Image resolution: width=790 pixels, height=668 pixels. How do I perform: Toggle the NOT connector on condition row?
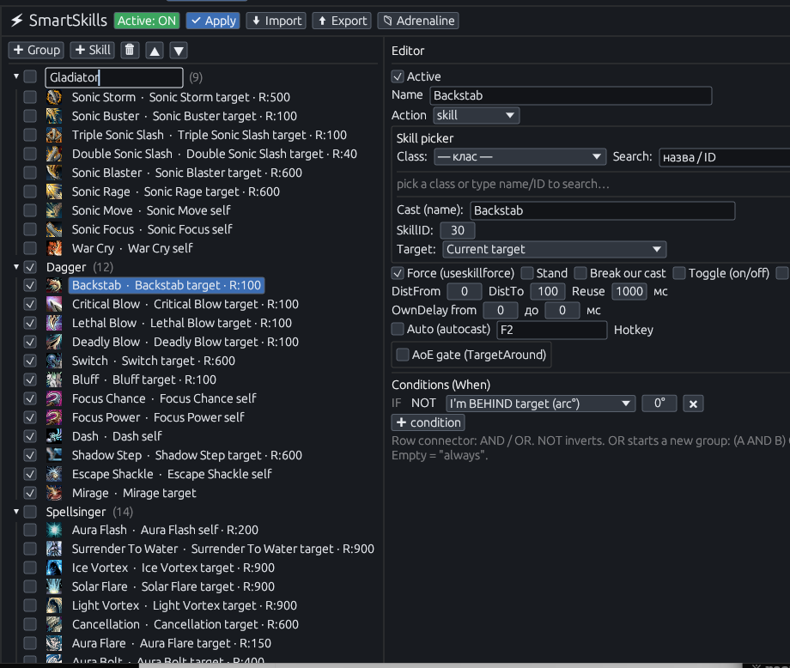click(x=423, y=404)
